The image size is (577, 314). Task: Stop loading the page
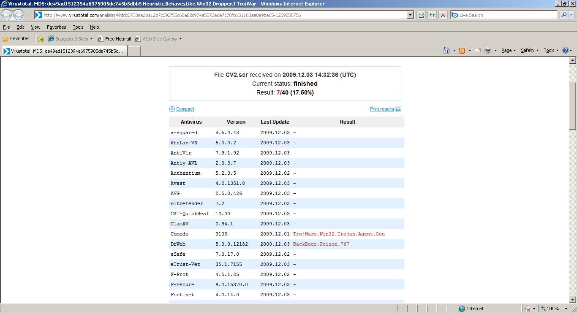pyautogui.click(x=443, y=15)
